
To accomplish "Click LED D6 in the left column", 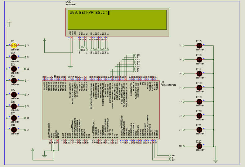I will pos(13,106).
